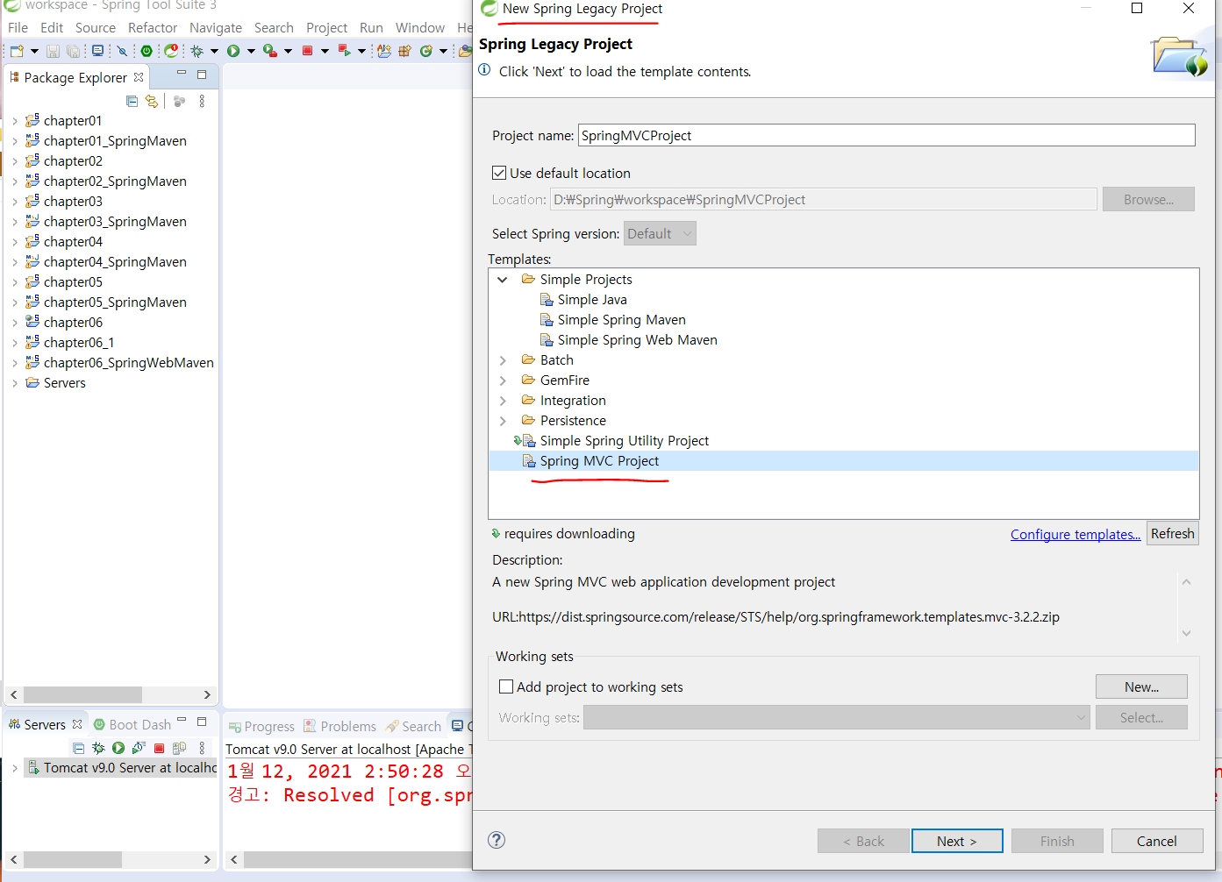Start the server in profile mode icon

(139, 748)
